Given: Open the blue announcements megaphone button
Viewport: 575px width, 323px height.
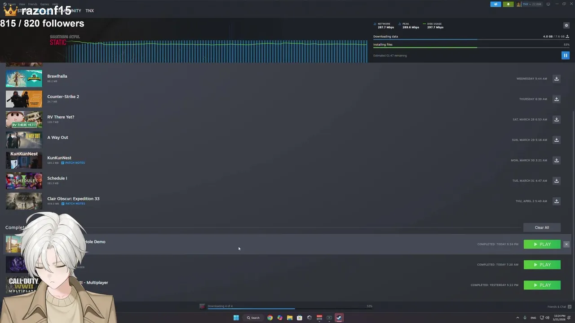Looking at the screenshot, I should (x=495, y=4).
